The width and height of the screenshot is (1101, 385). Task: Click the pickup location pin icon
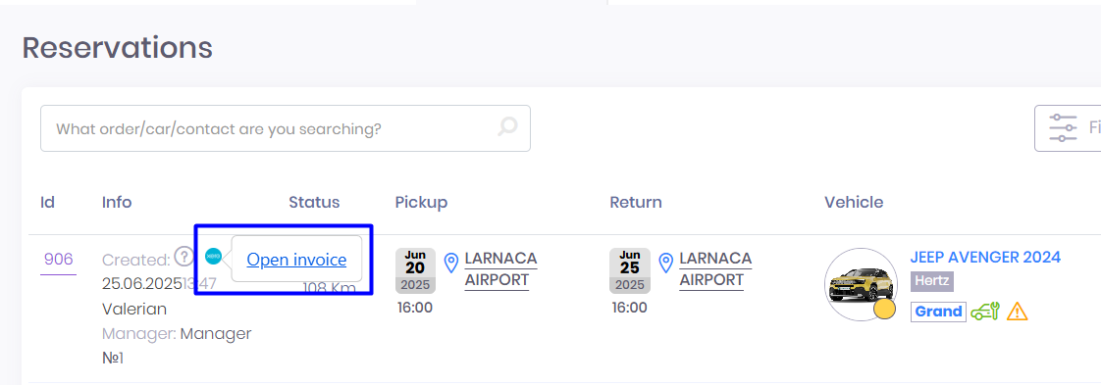tap(451, 263)
